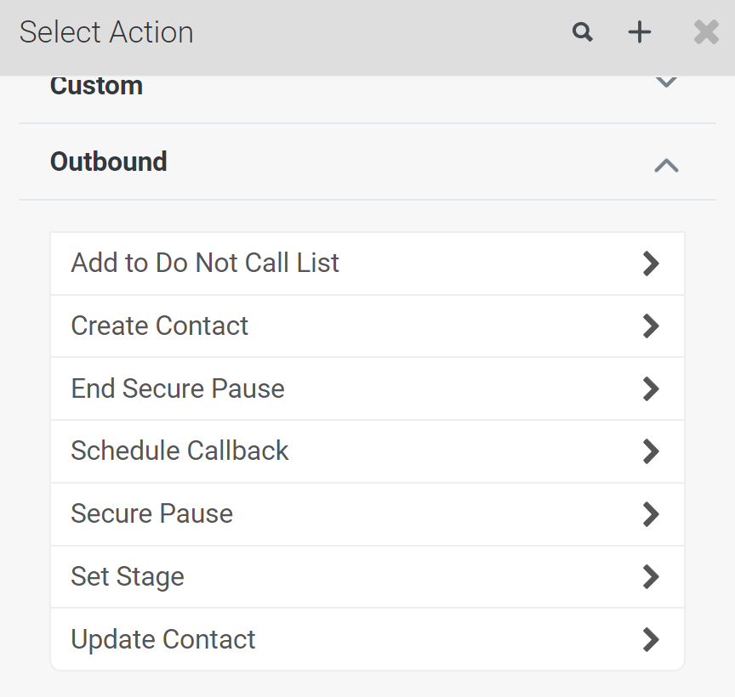Close the Select Action panel
Screen dimensions: 735x697
point(706,32)
